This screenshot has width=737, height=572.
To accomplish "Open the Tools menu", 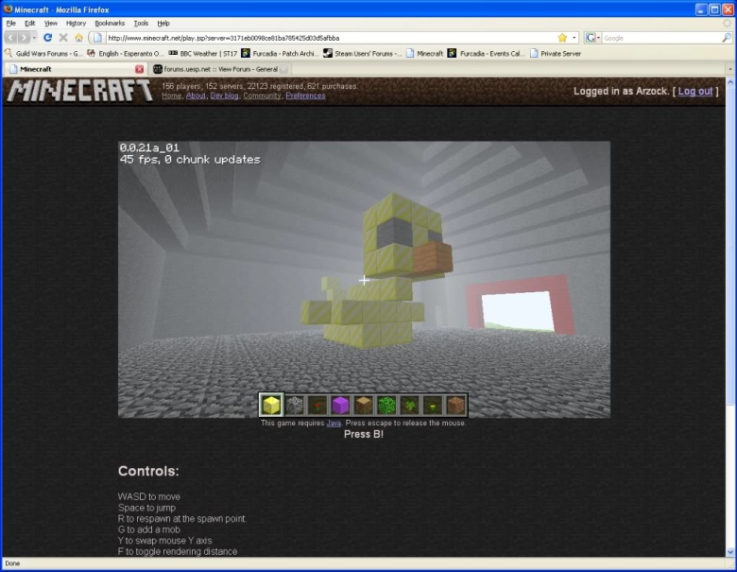I will [x=141, y=23].
